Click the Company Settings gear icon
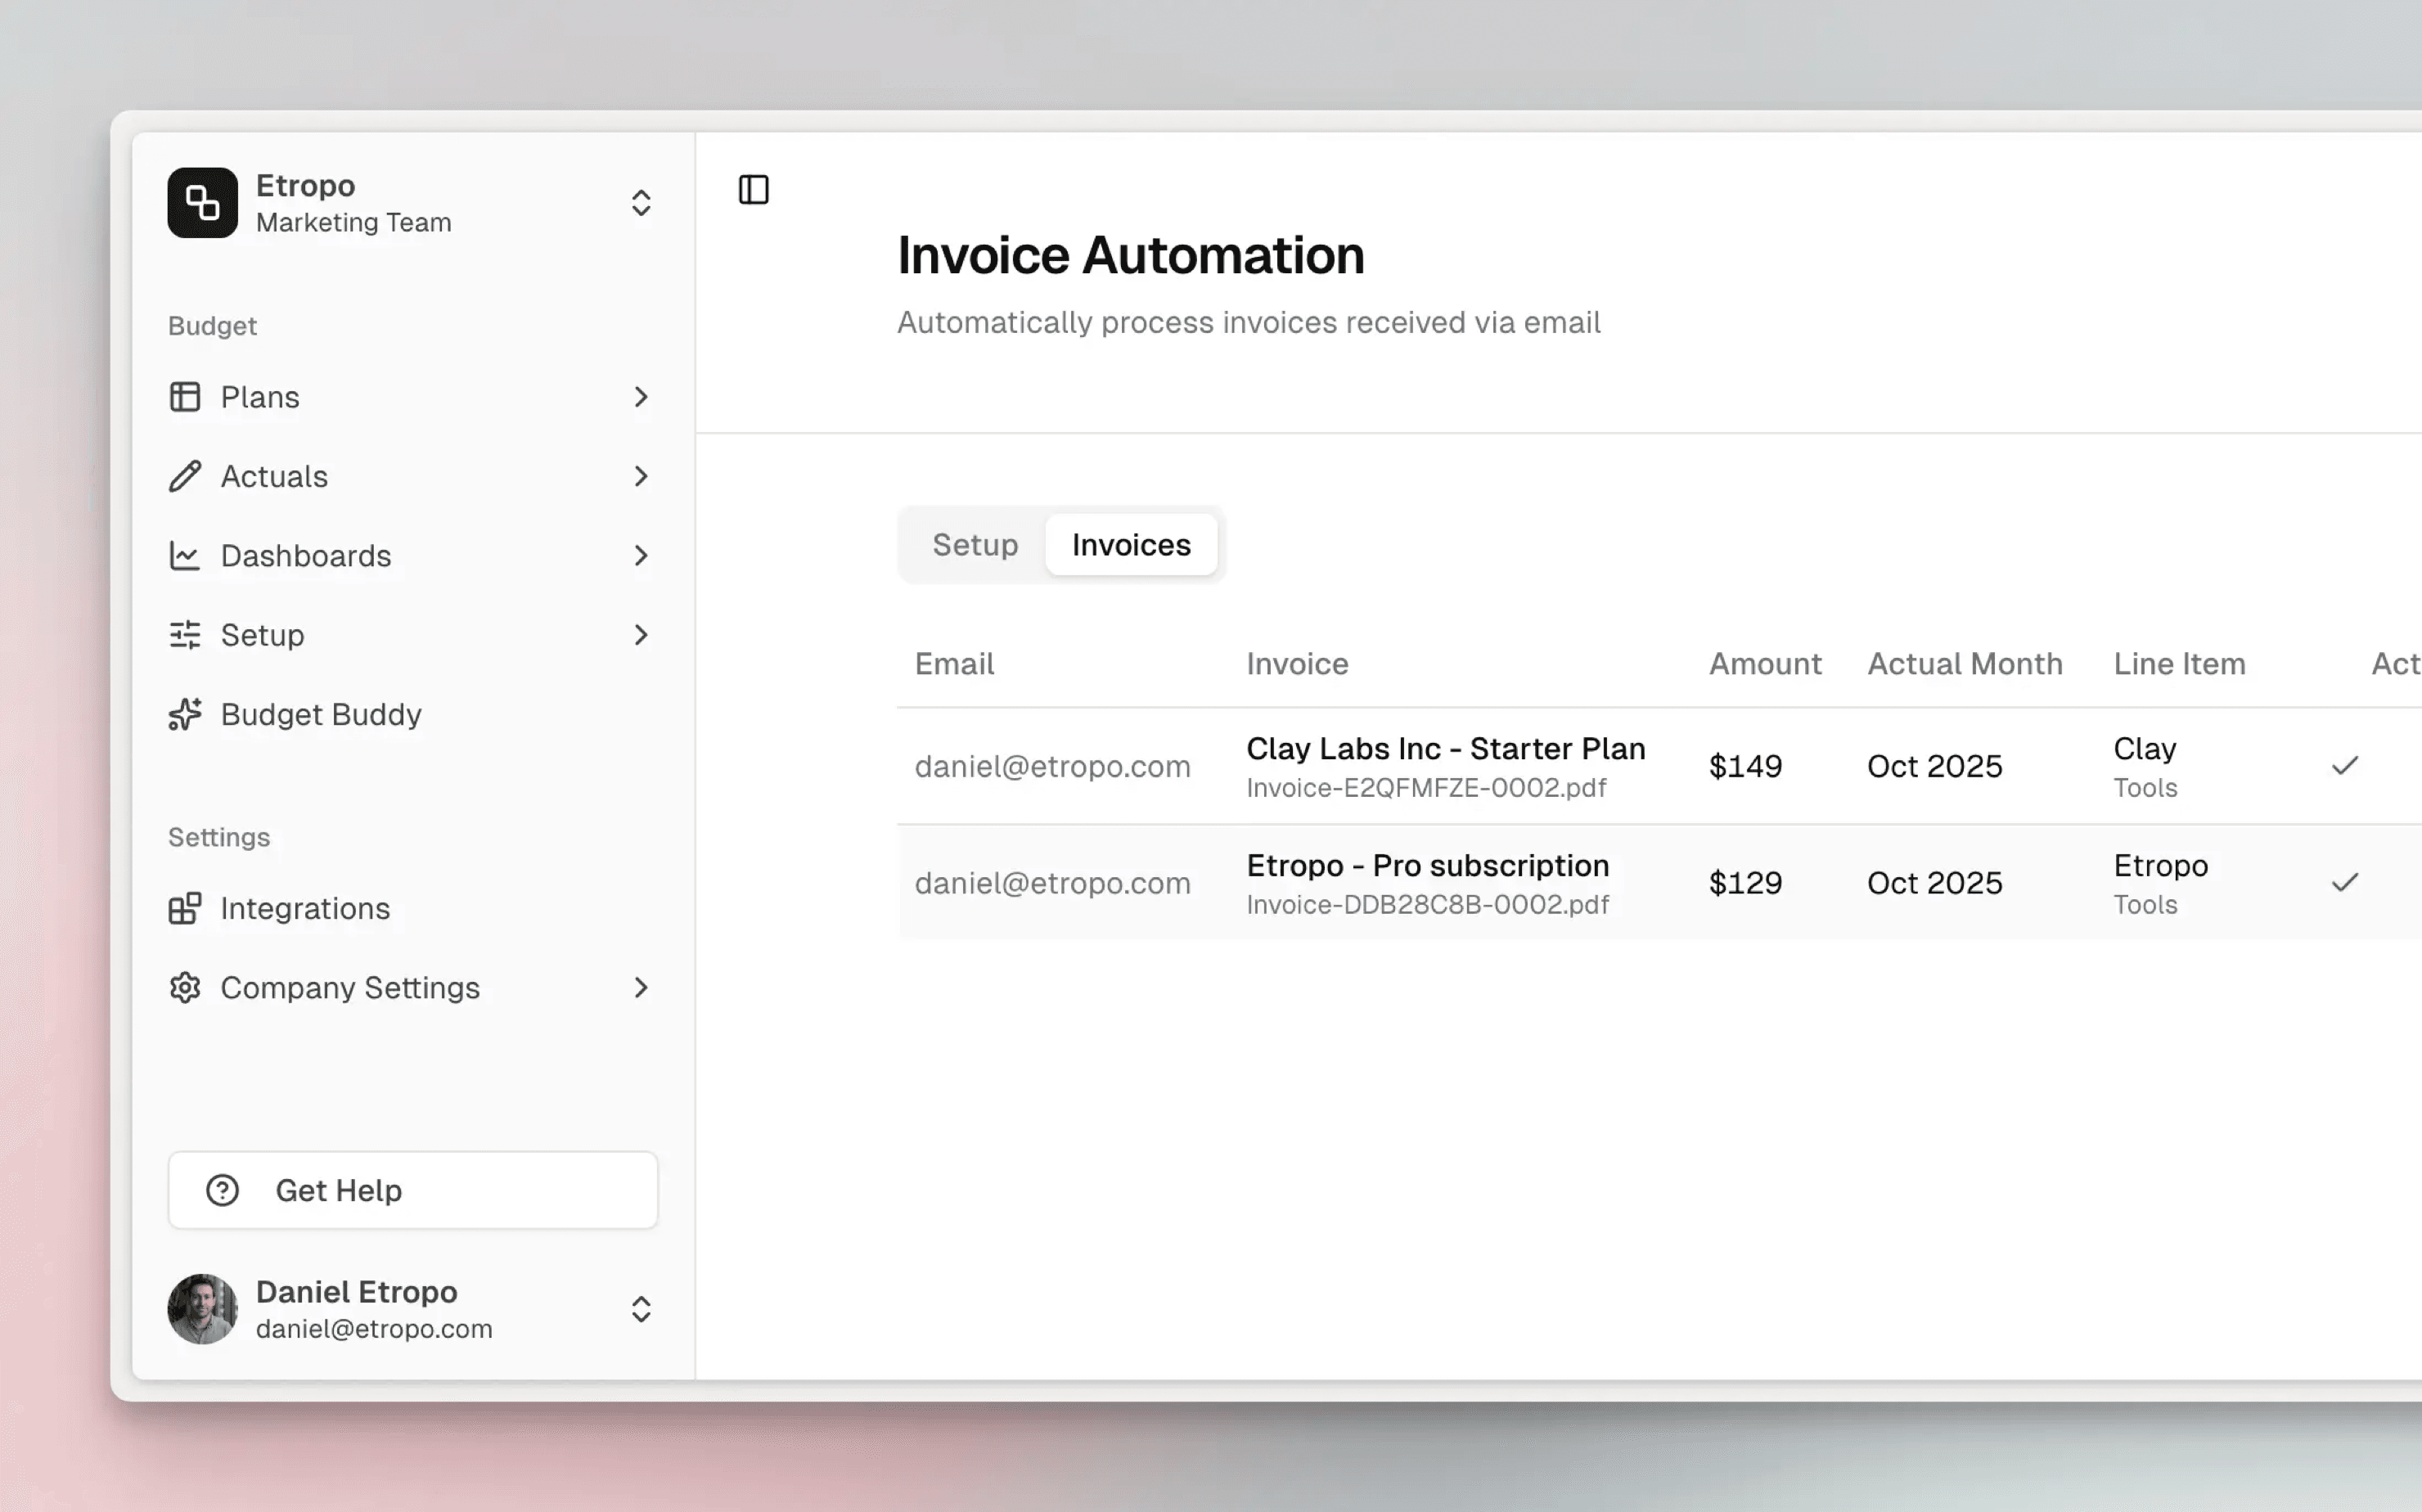The width and height of the screenshot is (2422, 1512). [185, 987]
